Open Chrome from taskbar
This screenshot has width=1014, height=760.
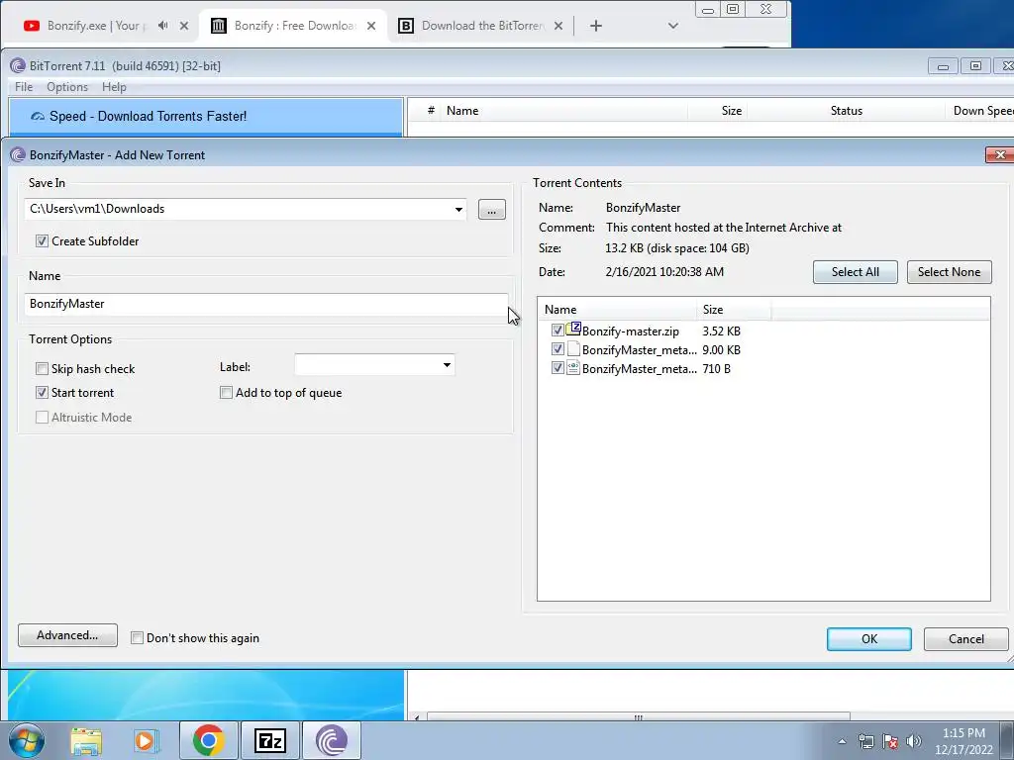208,740
